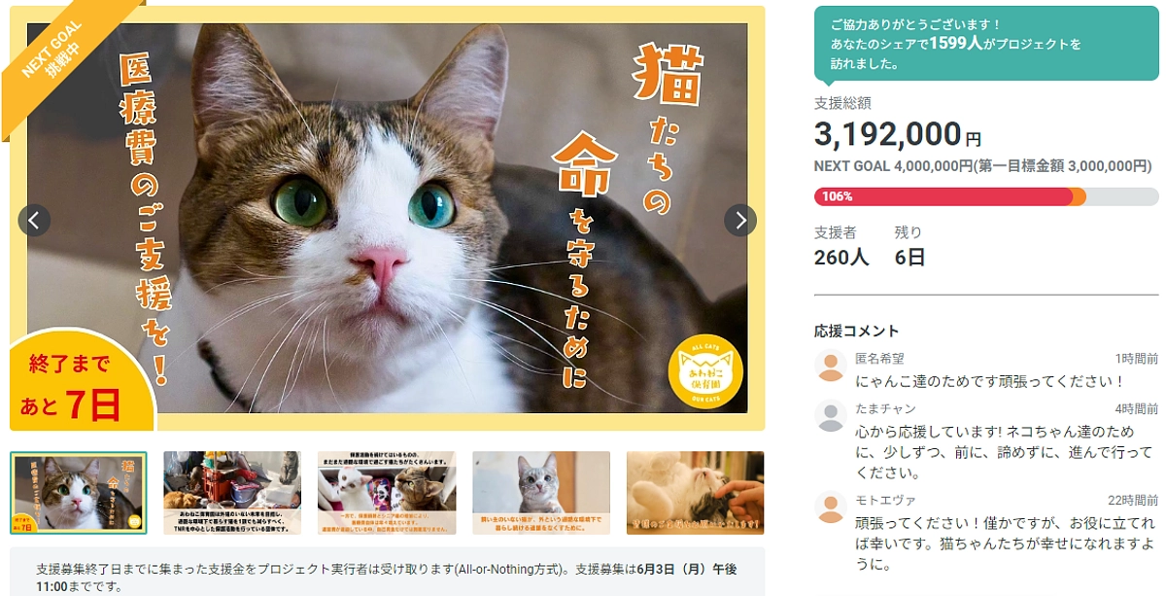Open commenter name モトエヴァ
1166x596 pixels.
pyautogui.click(x=885, y=499)
